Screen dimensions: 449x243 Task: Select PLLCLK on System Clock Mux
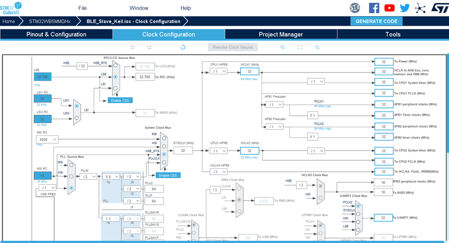[x=164, y=162]
